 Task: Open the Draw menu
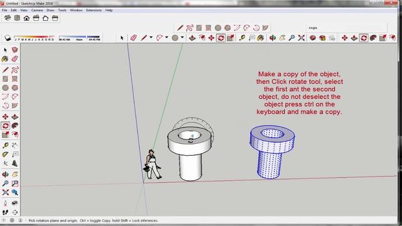(50, 10)
